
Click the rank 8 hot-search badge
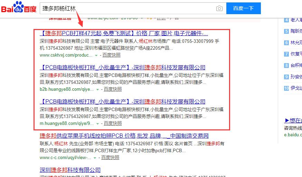[x=286, y=66]
